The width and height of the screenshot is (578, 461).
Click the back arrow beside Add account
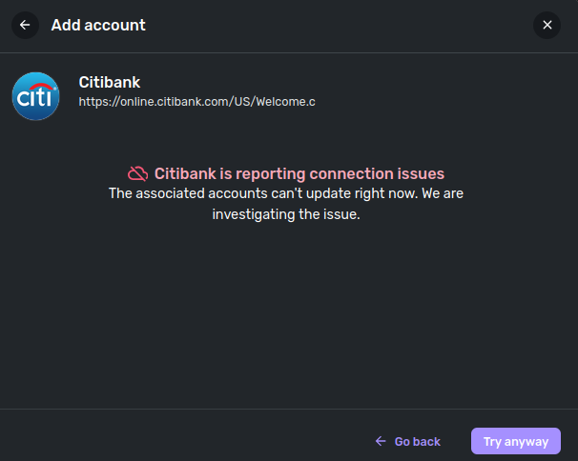(25, 25)
